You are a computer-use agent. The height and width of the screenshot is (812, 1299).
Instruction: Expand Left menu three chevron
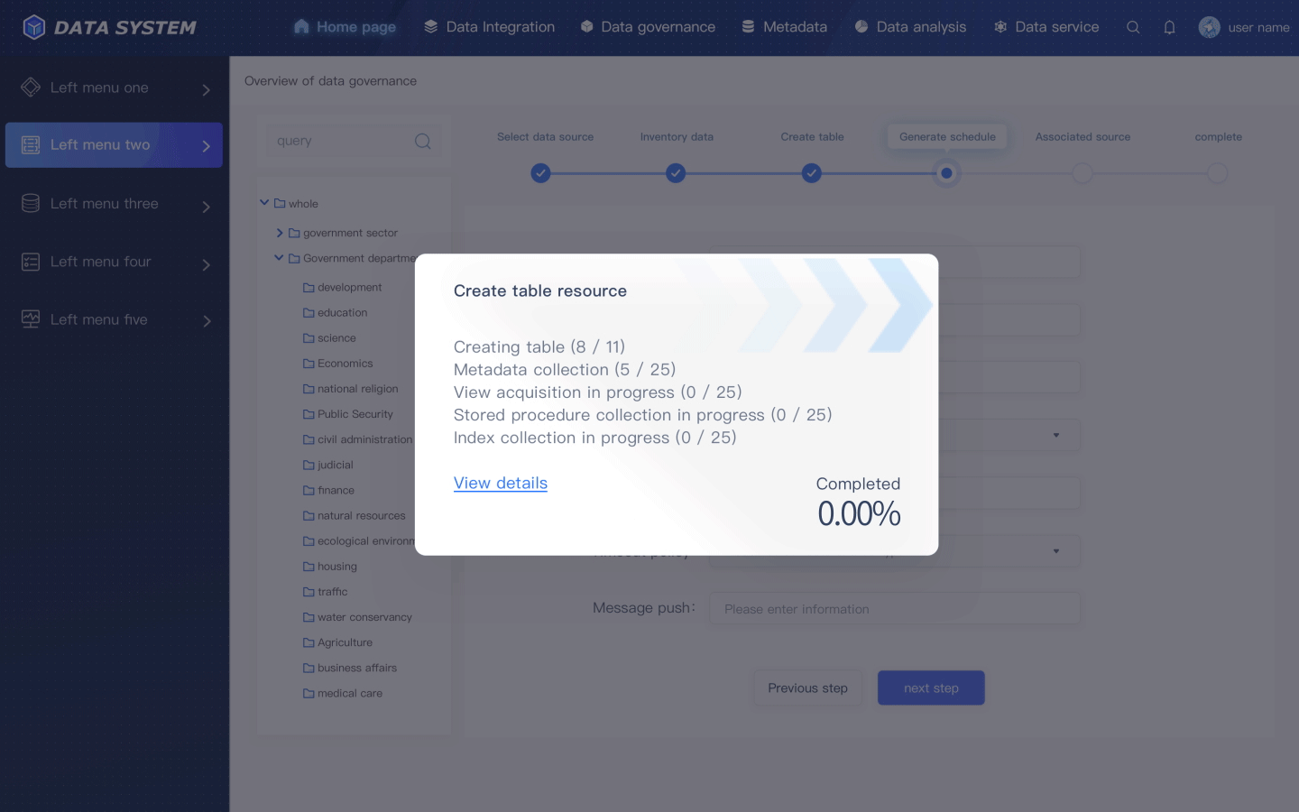tap(206, 207)
